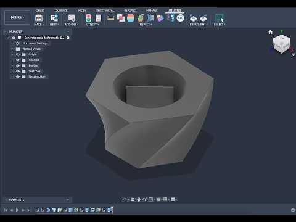
Task: Select the Pan hand tool
Action: (139, 199)
